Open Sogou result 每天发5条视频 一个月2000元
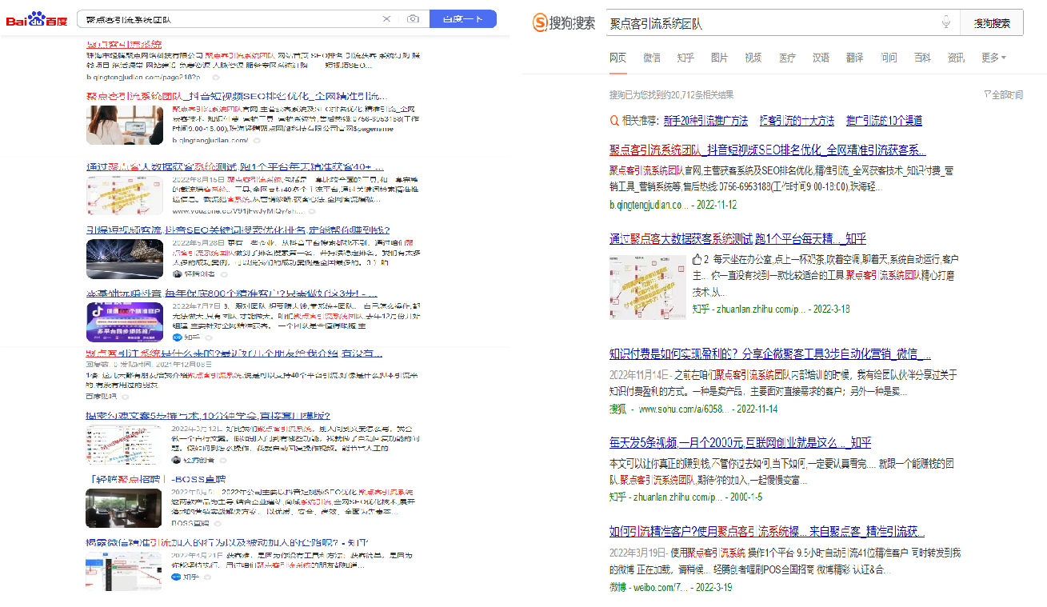This screenshot has width=1047, height=607. (740, 442)
